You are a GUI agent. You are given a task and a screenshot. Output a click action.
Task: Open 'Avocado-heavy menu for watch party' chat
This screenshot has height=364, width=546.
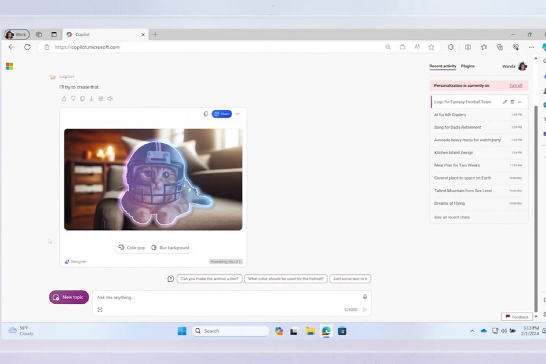[479, 140]
